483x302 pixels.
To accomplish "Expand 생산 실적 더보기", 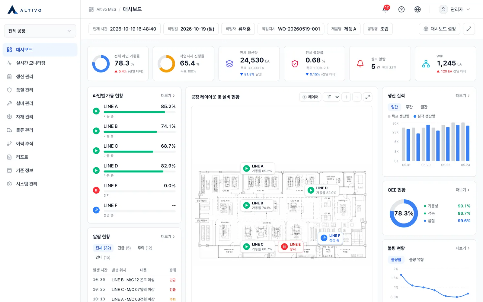I will pyautogui.click(x=462, y=95).
